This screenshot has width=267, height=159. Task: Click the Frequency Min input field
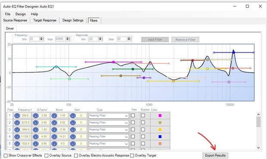(x=35, y=39)
